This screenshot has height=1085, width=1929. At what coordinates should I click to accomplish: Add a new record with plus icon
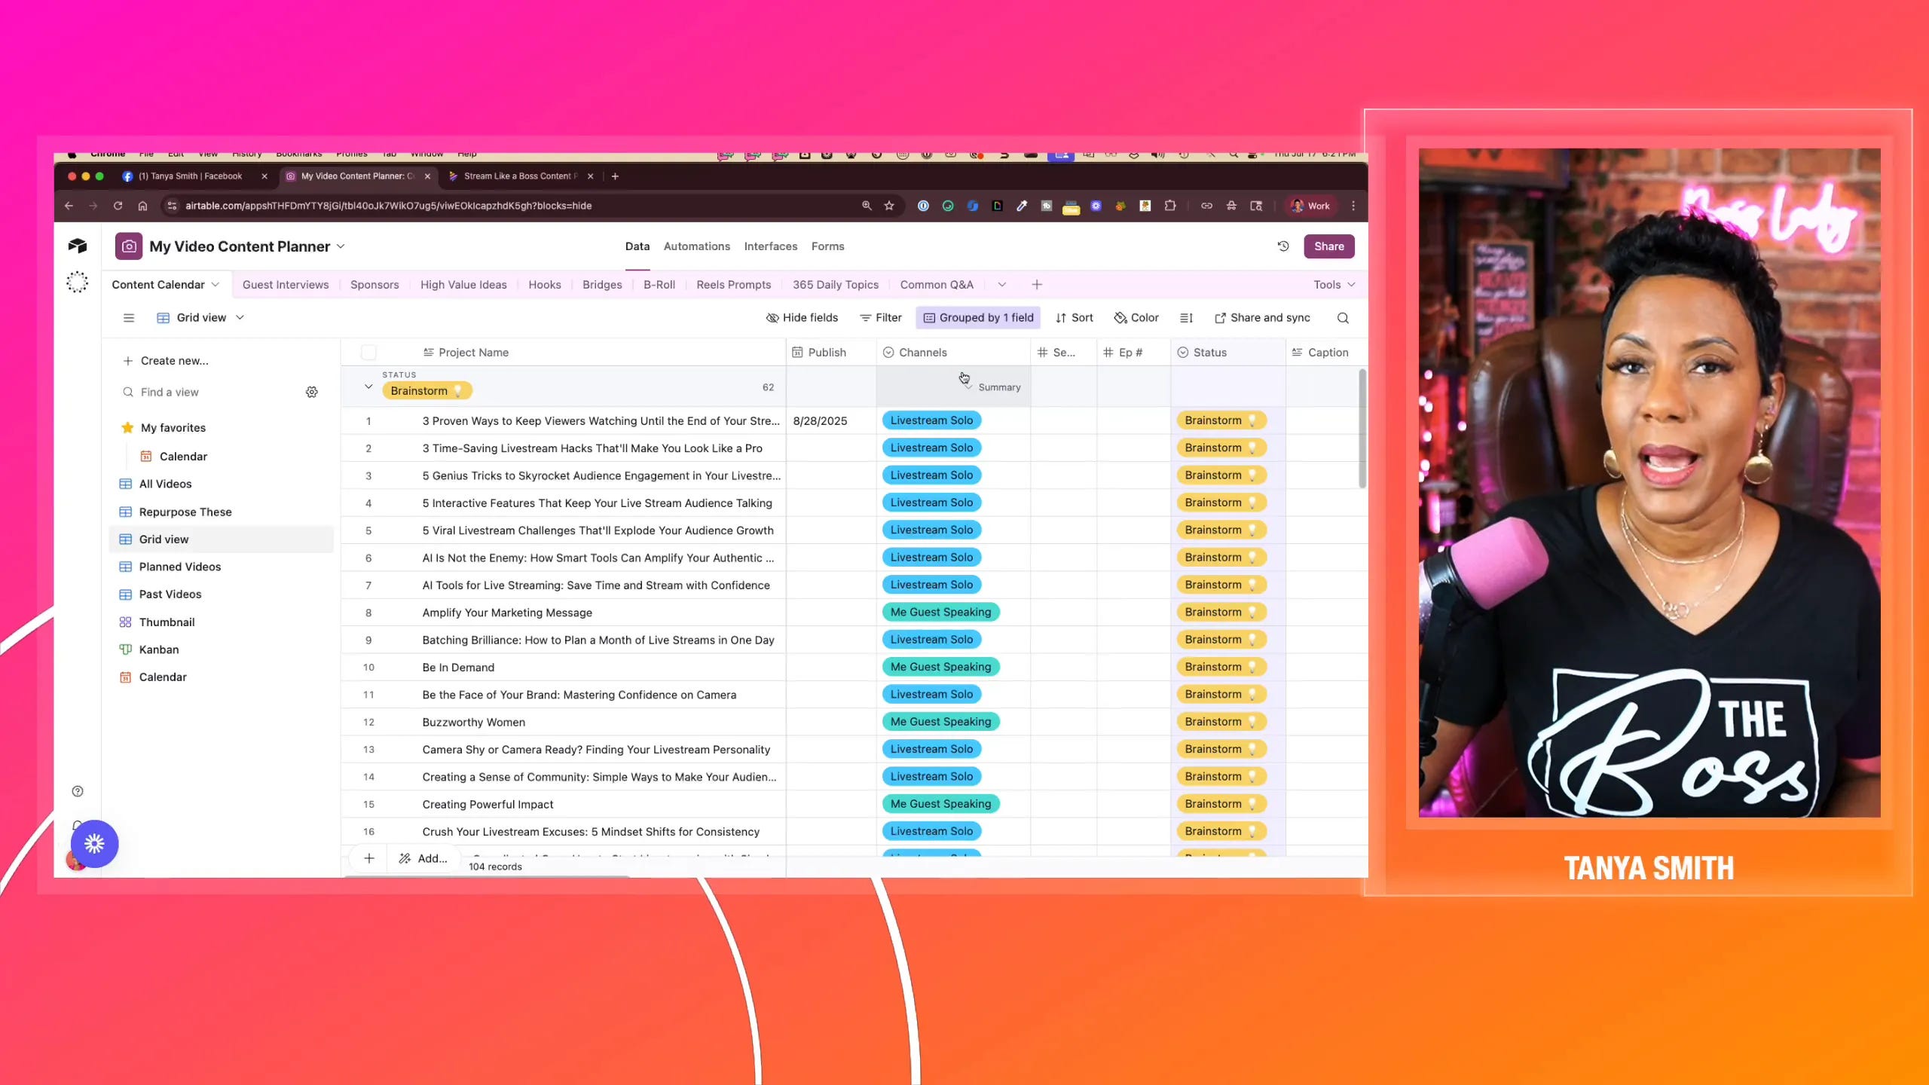[x=369, y=858]
